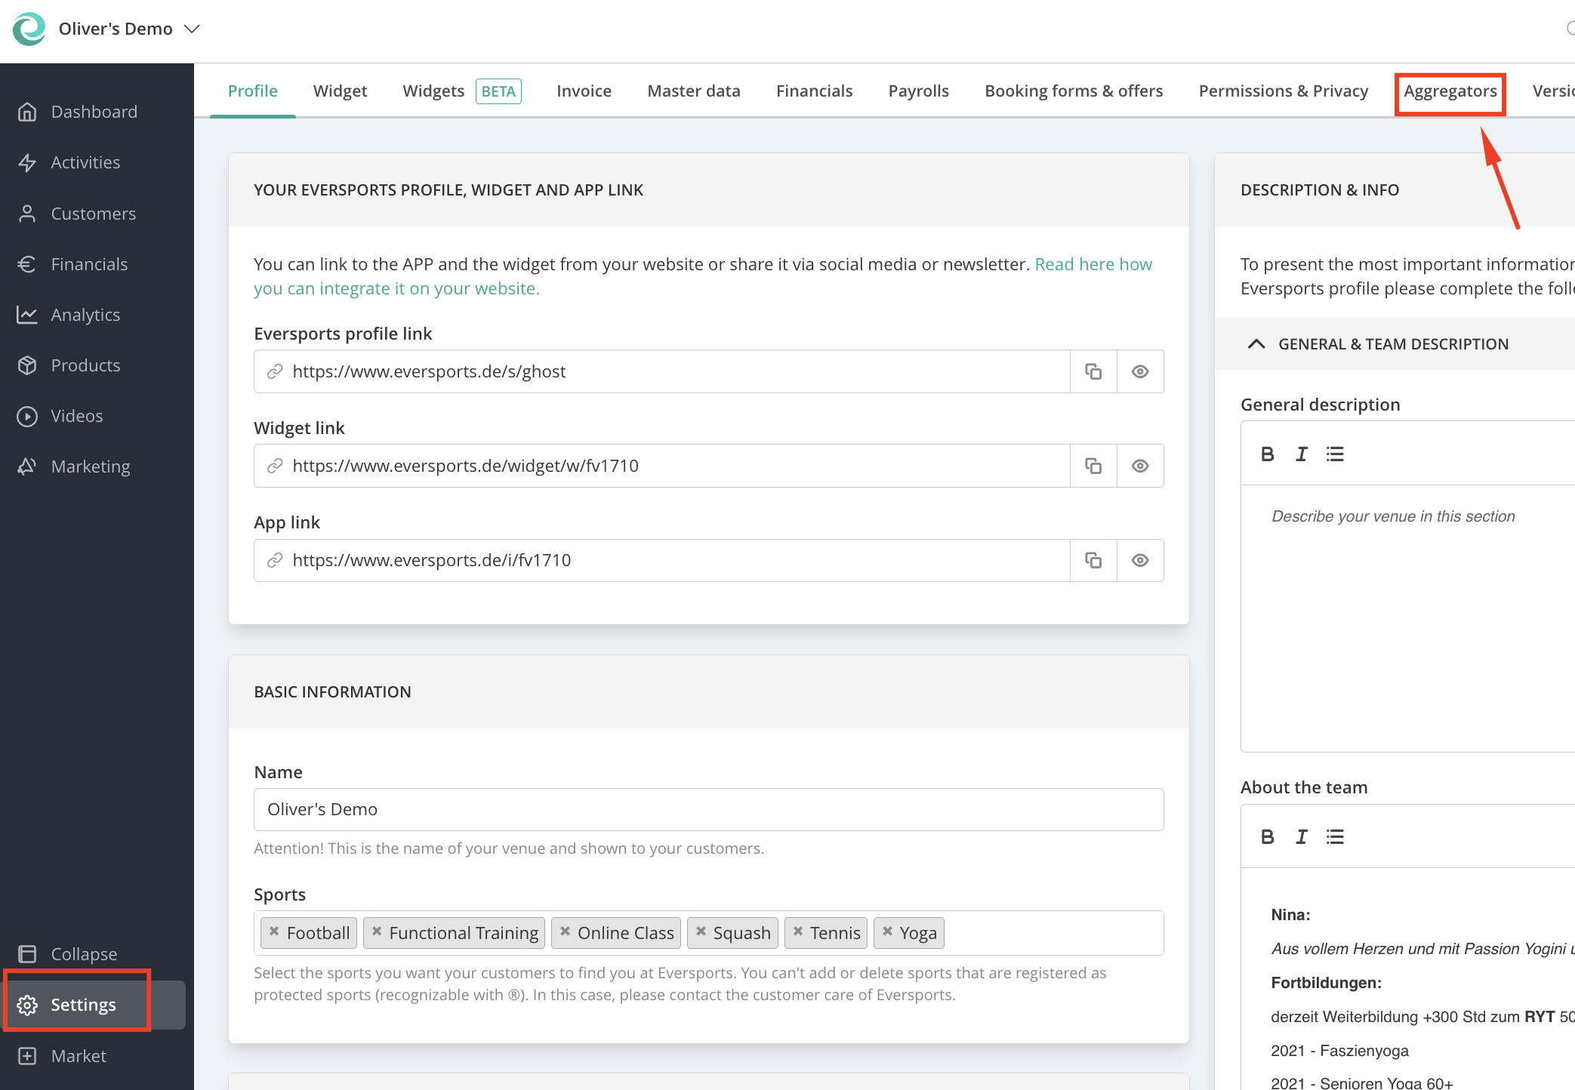
Task: Switch to the Financials tab
Action: coord(814,91)
